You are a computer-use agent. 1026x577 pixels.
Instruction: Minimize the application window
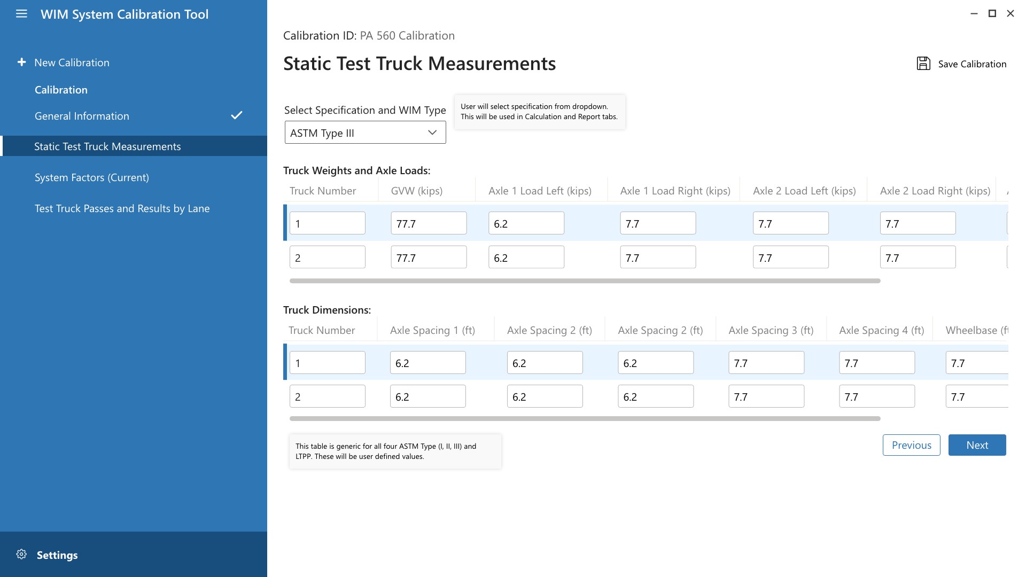974,14
